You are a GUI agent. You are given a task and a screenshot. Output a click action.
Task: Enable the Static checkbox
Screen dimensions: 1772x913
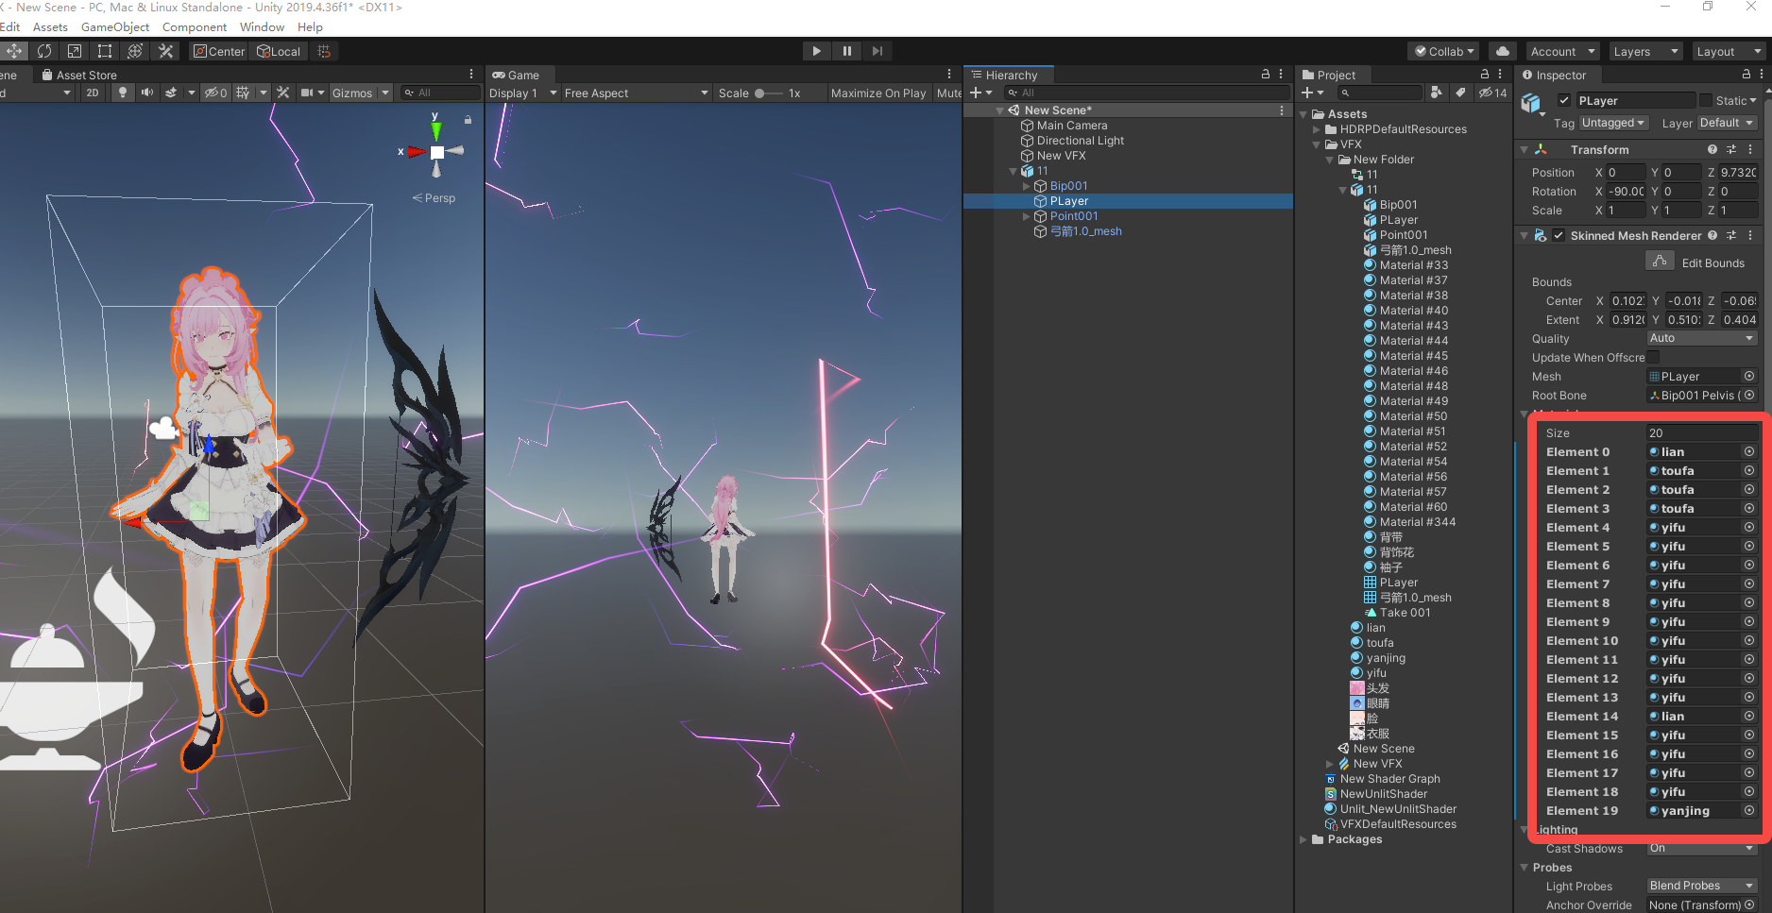pos(1706,101)
